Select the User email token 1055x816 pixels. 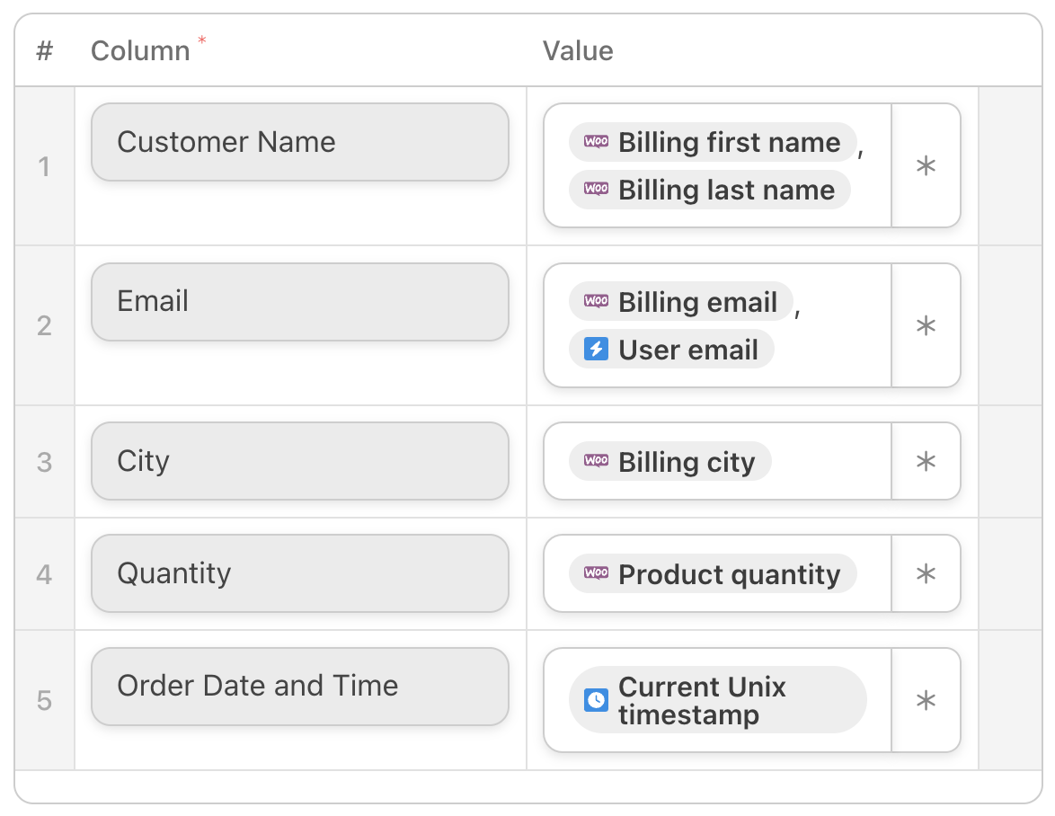click(x=672, y=350)
